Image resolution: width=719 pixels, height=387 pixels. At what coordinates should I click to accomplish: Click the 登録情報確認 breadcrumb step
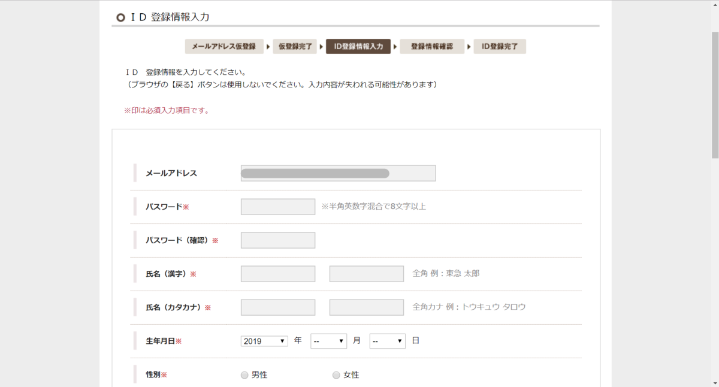[432, 46]
